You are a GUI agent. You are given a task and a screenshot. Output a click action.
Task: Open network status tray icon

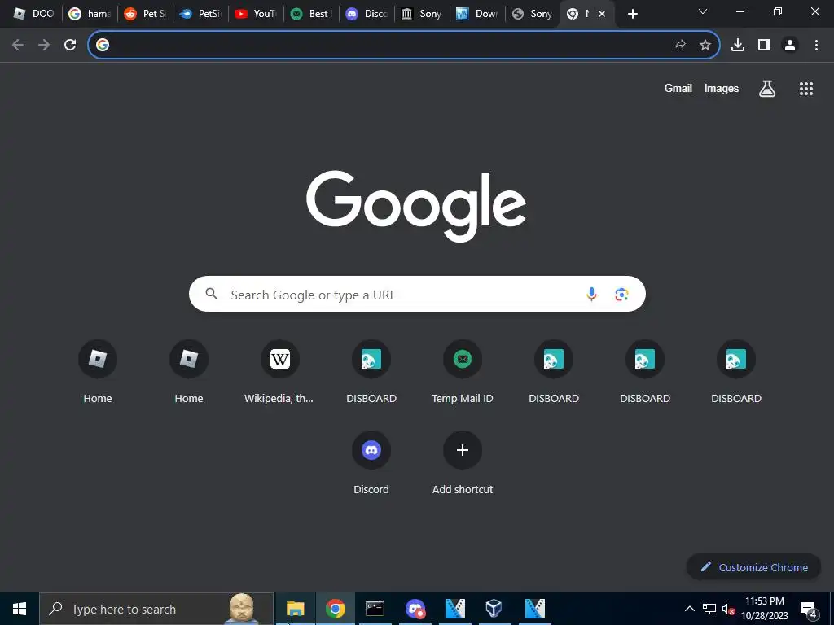[709, 609]
